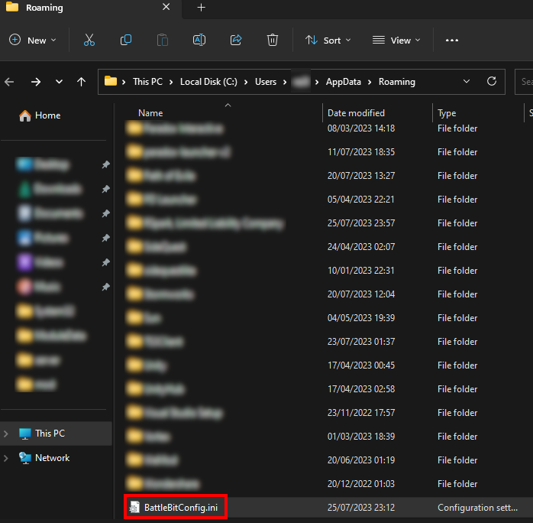Screen dimensions: 533x523
Task: Click the Delete trash icon
Action: point(273,40)
